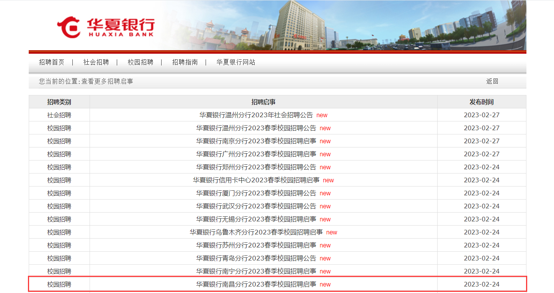Open the 校园招聘 navigation tab
Viewport: 554px width, 293px height.
point(141,62)
